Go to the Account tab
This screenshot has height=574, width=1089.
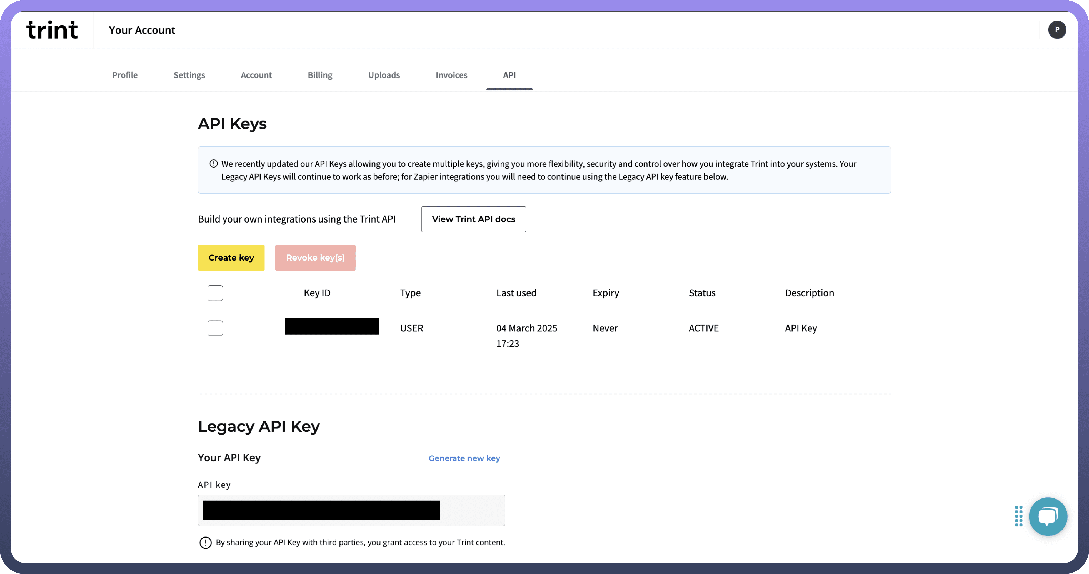pyautogui.click(x=256, y=75)
